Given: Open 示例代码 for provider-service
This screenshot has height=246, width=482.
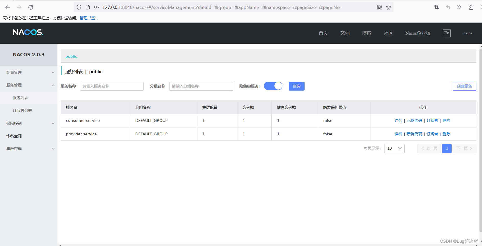Looking at the screenshot, I should pos(414,134).
